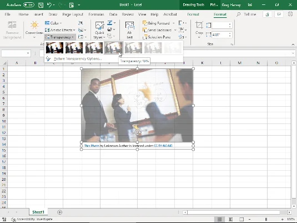Toggle the AutoSave switch
This screenshot has height=223, width=297.
pos(29,5)
